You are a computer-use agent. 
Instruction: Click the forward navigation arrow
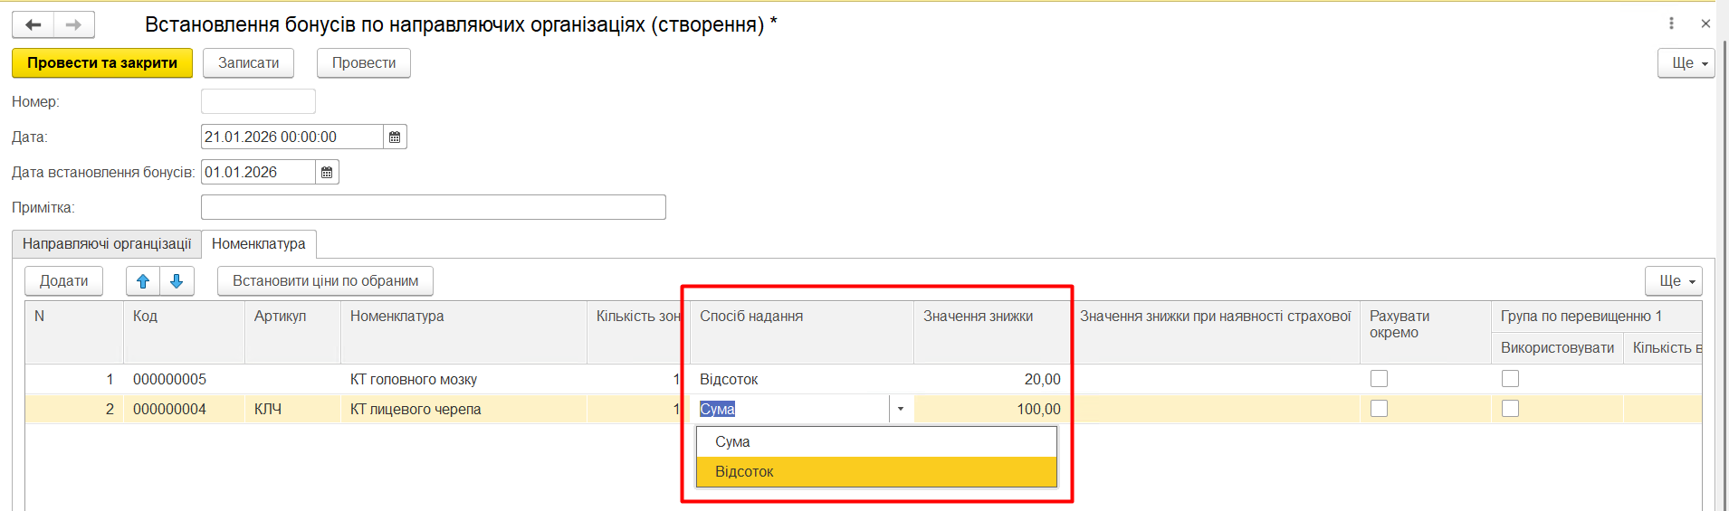[x=74, y=24]
